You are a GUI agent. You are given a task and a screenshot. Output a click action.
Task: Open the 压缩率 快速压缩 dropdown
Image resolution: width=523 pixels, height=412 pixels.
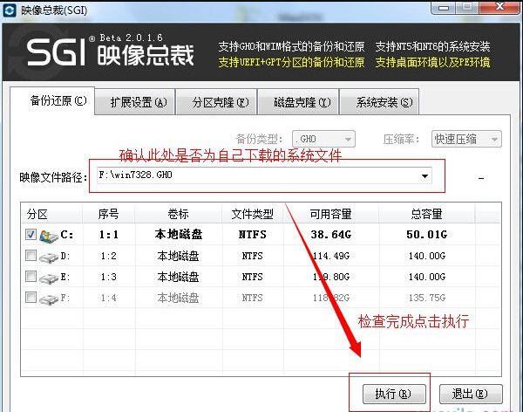466,139
